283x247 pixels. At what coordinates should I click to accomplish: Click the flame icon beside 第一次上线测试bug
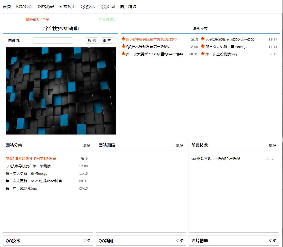[203, 53]
